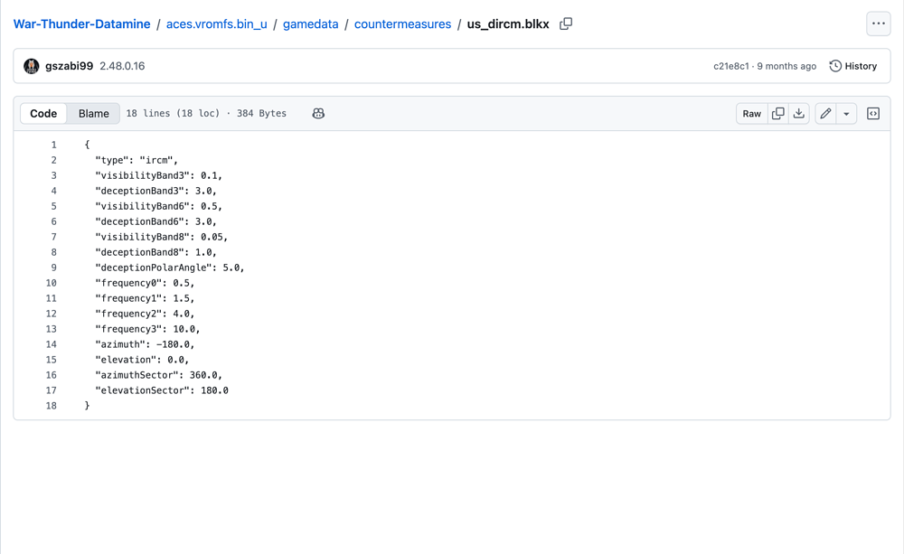Click the us_dircm.blkx file name

tap(508, 24)
